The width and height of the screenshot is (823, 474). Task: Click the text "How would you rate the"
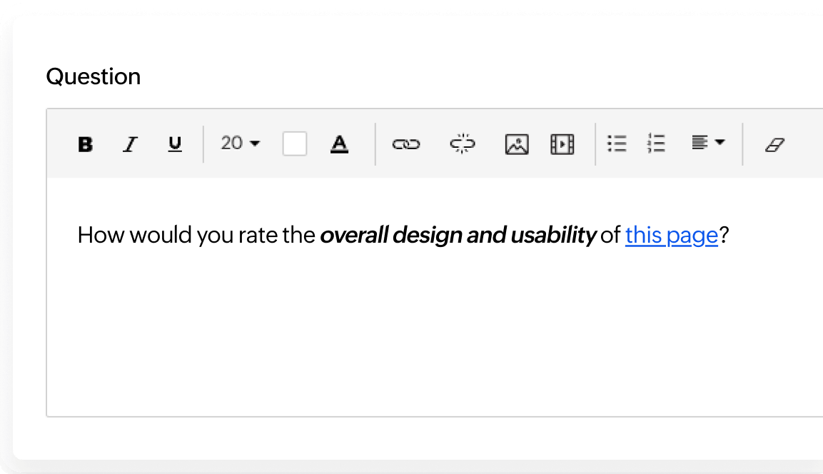196,235
